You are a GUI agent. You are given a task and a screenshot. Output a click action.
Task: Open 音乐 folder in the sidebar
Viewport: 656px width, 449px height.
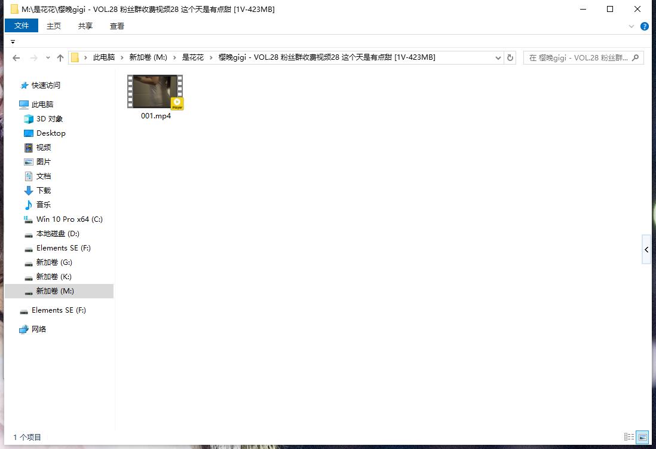point(44,205)
